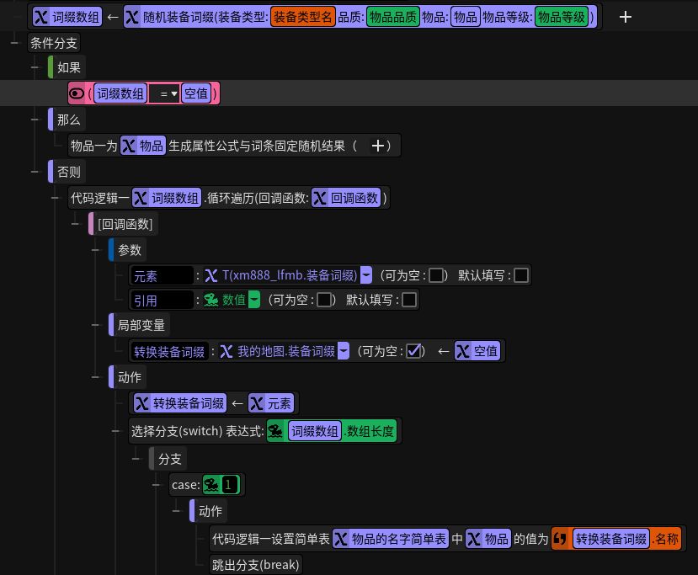Open the = comparison operator dropdown

165,93
